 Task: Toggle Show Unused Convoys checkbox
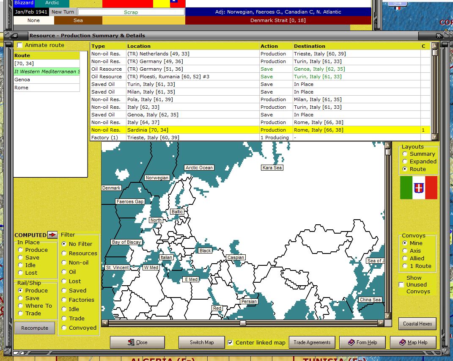point(401,285)
